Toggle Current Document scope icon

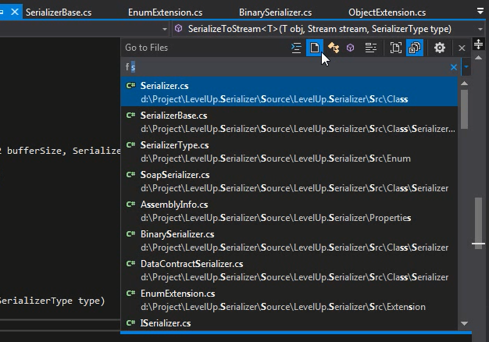[396, 48]
